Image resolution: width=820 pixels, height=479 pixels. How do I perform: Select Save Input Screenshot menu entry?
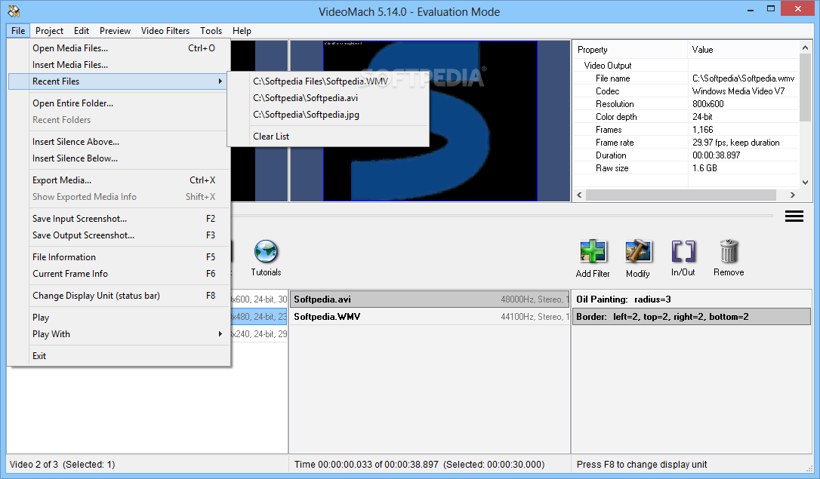click(x=119, y=219)
